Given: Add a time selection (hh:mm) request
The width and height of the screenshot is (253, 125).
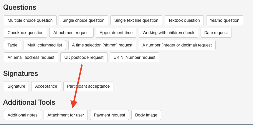Looking at the screenshot, I should coord(102,45).
